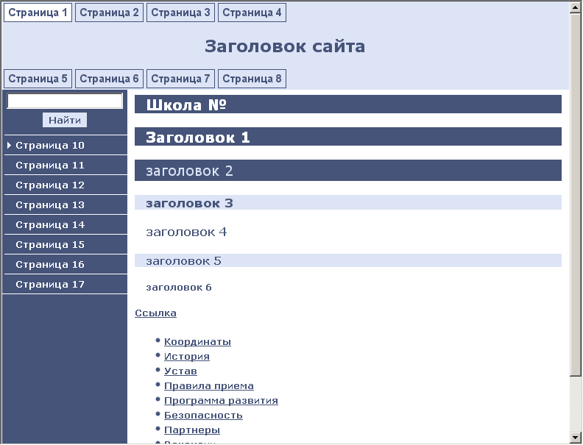Click the scrollbar up arrow
The height and width of the screenshot is (445, 583).
(x=575, y=8)
